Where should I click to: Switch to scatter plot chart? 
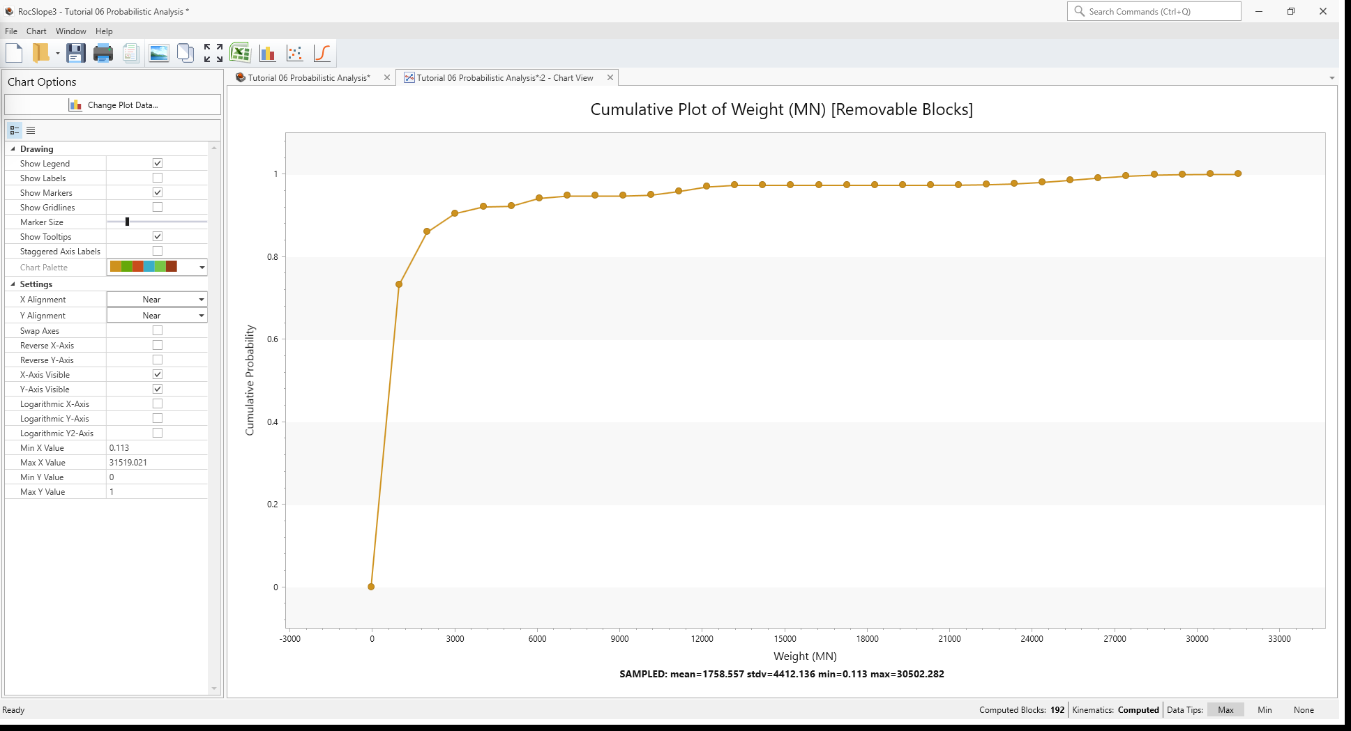click(294, 53)
